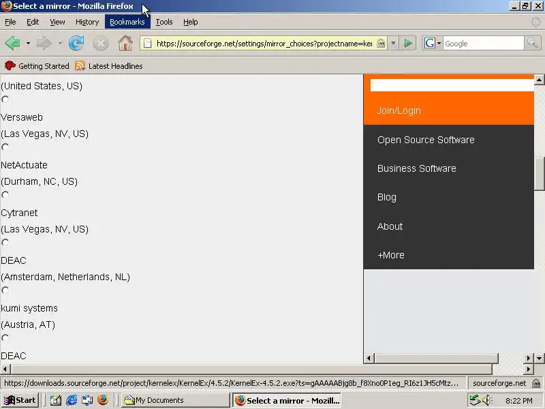
Task: Open the History menu
Action: [x=87, y=22]
